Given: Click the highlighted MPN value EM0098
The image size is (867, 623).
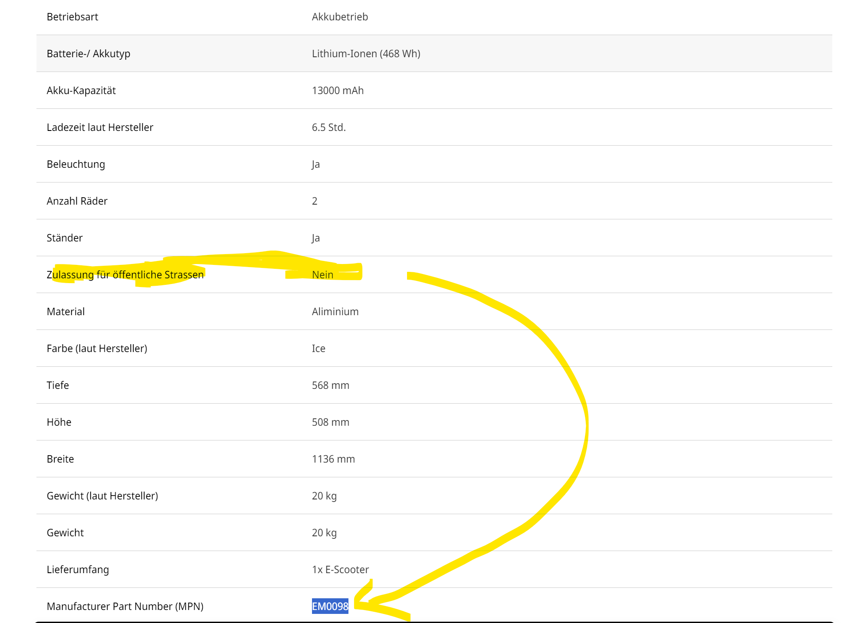Looking at the screenshot, I should (x=330, y=606).
